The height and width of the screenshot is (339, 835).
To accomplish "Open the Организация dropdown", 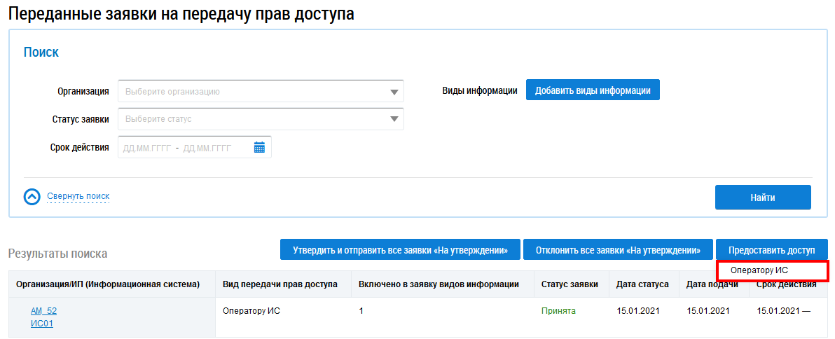I will [261, 91].
